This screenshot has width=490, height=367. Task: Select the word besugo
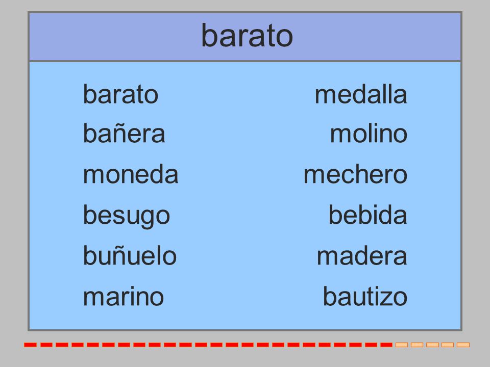[x=126, y=216]
